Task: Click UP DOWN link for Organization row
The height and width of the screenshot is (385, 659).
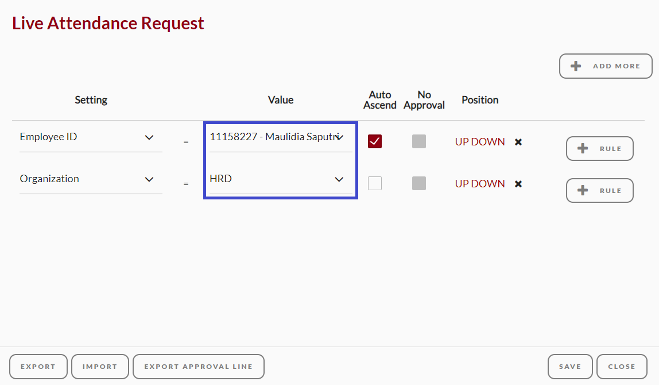Action: click(480, 184)
